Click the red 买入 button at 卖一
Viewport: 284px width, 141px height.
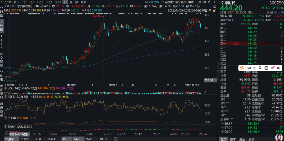236,43
